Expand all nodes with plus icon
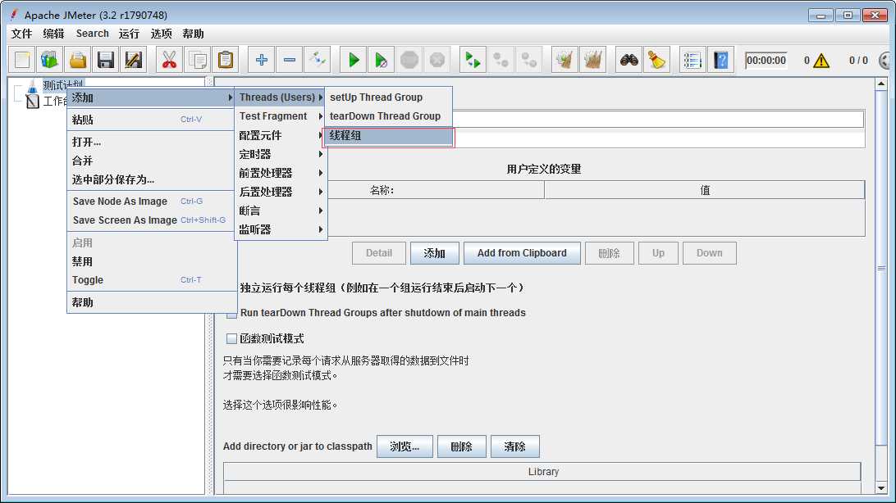Viewport: 896px width, 503px height. [262, 60]
